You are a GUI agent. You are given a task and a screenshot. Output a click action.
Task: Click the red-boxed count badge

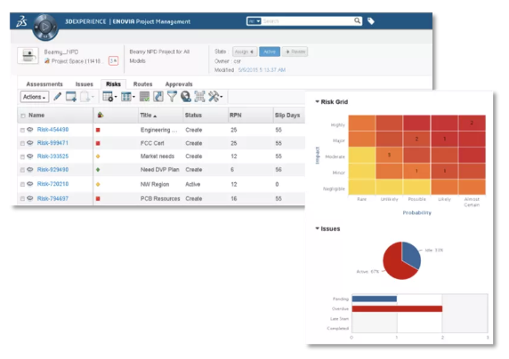(113, 60)
